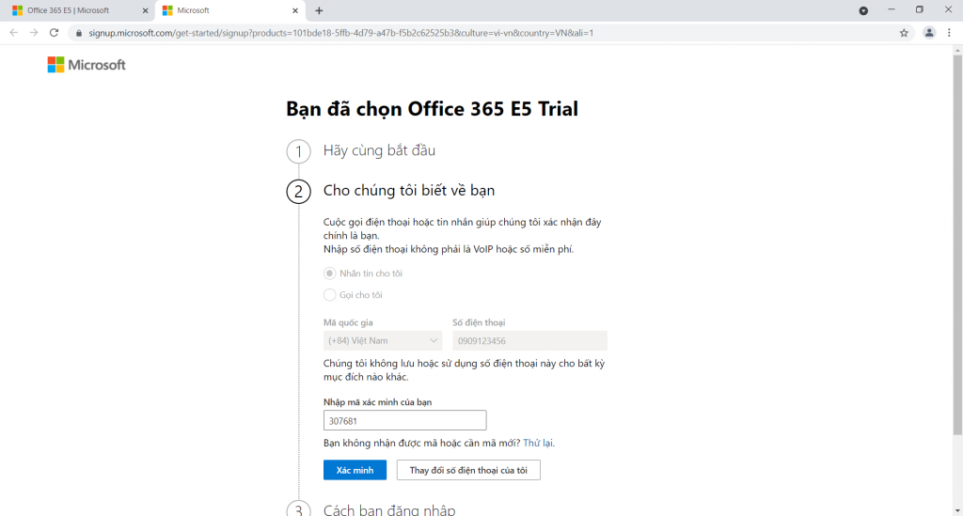The height and width of the screenshot is (516, 963).
Task: Click 'Nhập mã xác minh của bạn' label
Action: click(378, 402)
